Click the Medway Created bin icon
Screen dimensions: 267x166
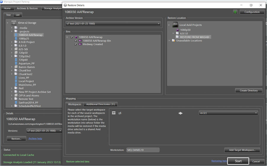tap(80, 44)
